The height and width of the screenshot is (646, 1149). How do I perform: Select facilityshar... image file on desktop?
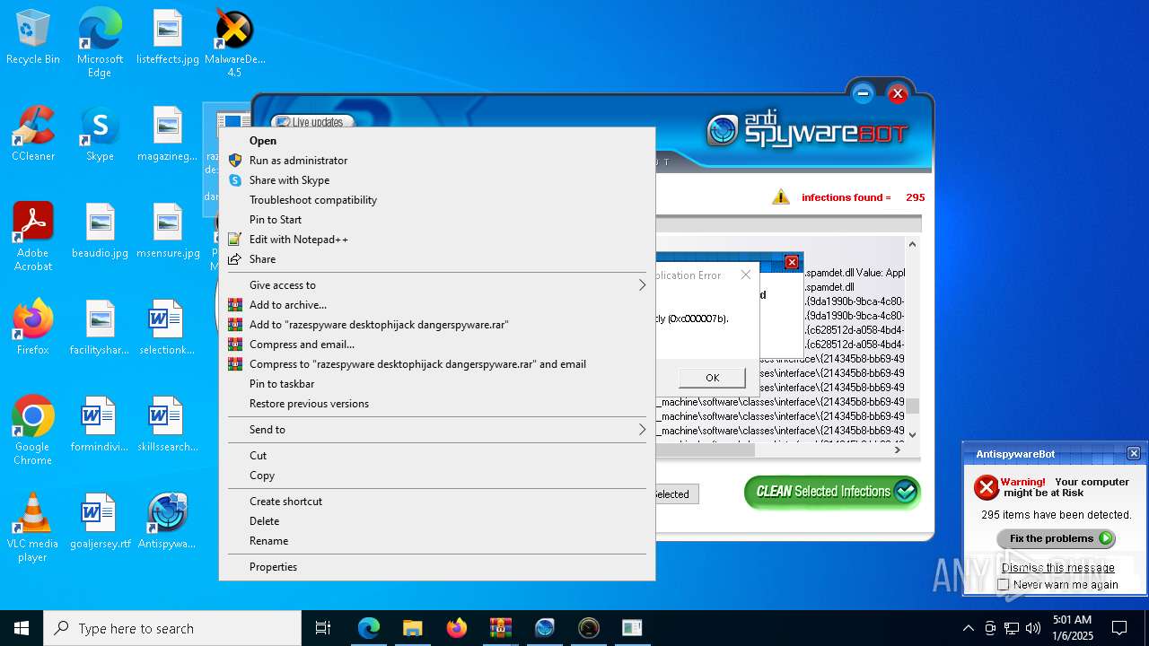[100, 328]
